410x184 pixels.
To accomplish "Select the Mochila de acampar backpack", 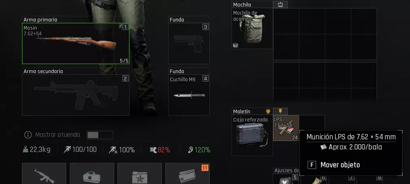I will 252,28.
